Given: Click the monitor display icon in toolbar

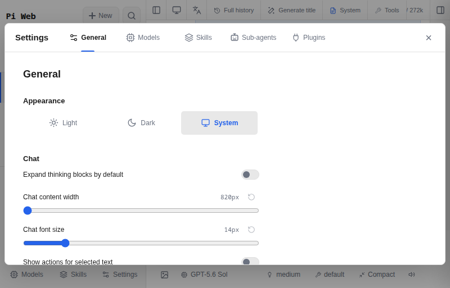Looking at the screenshot, I should click(177, 10).
